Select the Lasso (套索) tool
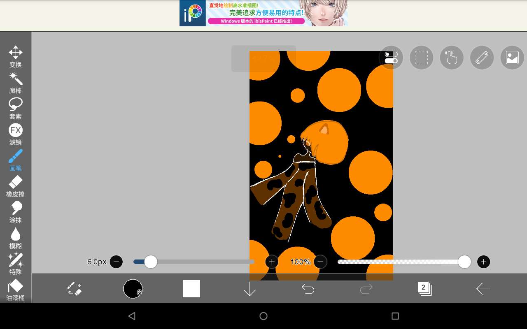 pyautogui.click(x=16, y=109)
